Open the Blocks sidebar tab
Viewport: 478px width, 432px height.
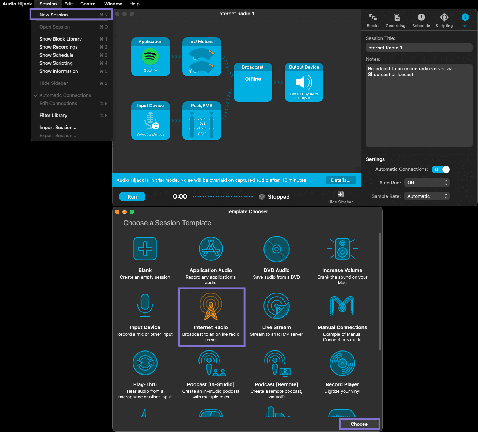[373, 20]
